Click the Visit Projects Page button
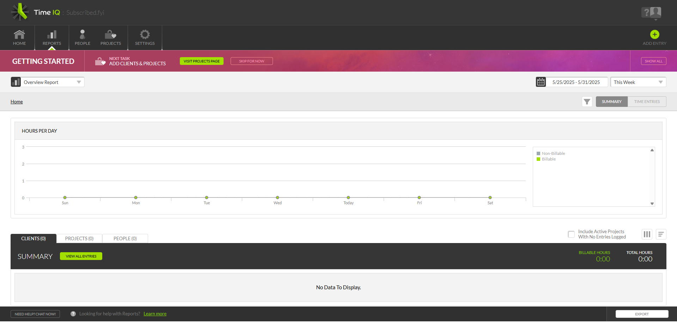Image resolution: width=677 pixels, height=327 pixels. [201, 61]
